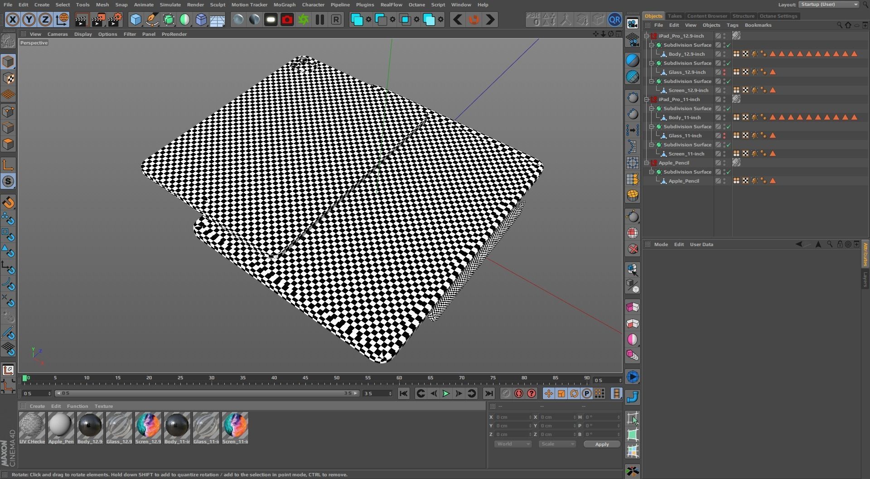The image size is (870, 479).
Task: Click the autokeying record button
Action: click(519, 393)
